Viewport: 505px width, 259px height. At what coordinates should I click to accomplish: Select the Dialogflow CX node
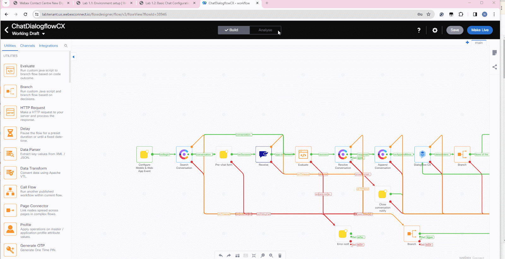422,154
